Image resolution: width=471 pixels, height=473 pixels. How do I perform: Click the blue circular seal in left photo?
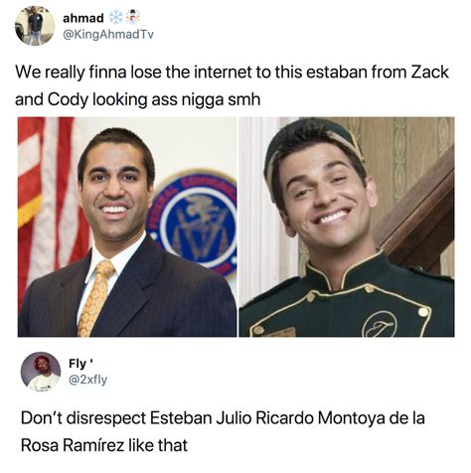tap(195, 223)
